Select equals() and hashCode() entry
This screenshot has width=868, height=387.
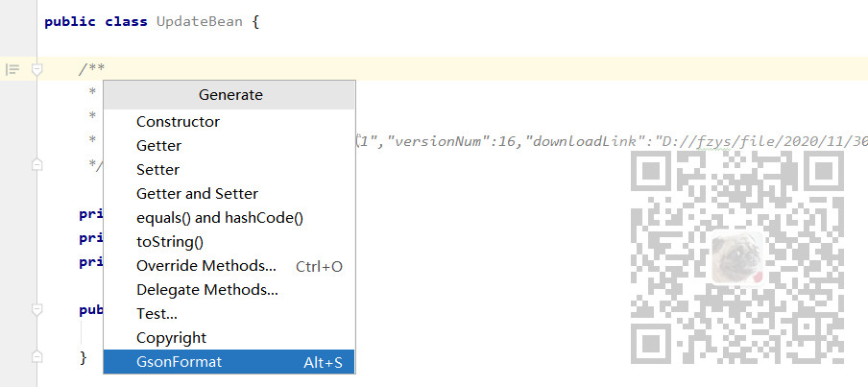click(219, 218)
